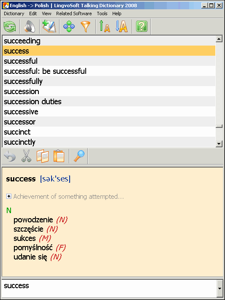Screen dimensions: 225x300
Task: Expand the 'Achievement of something attempted' definition
Action: tap(8, 196)
